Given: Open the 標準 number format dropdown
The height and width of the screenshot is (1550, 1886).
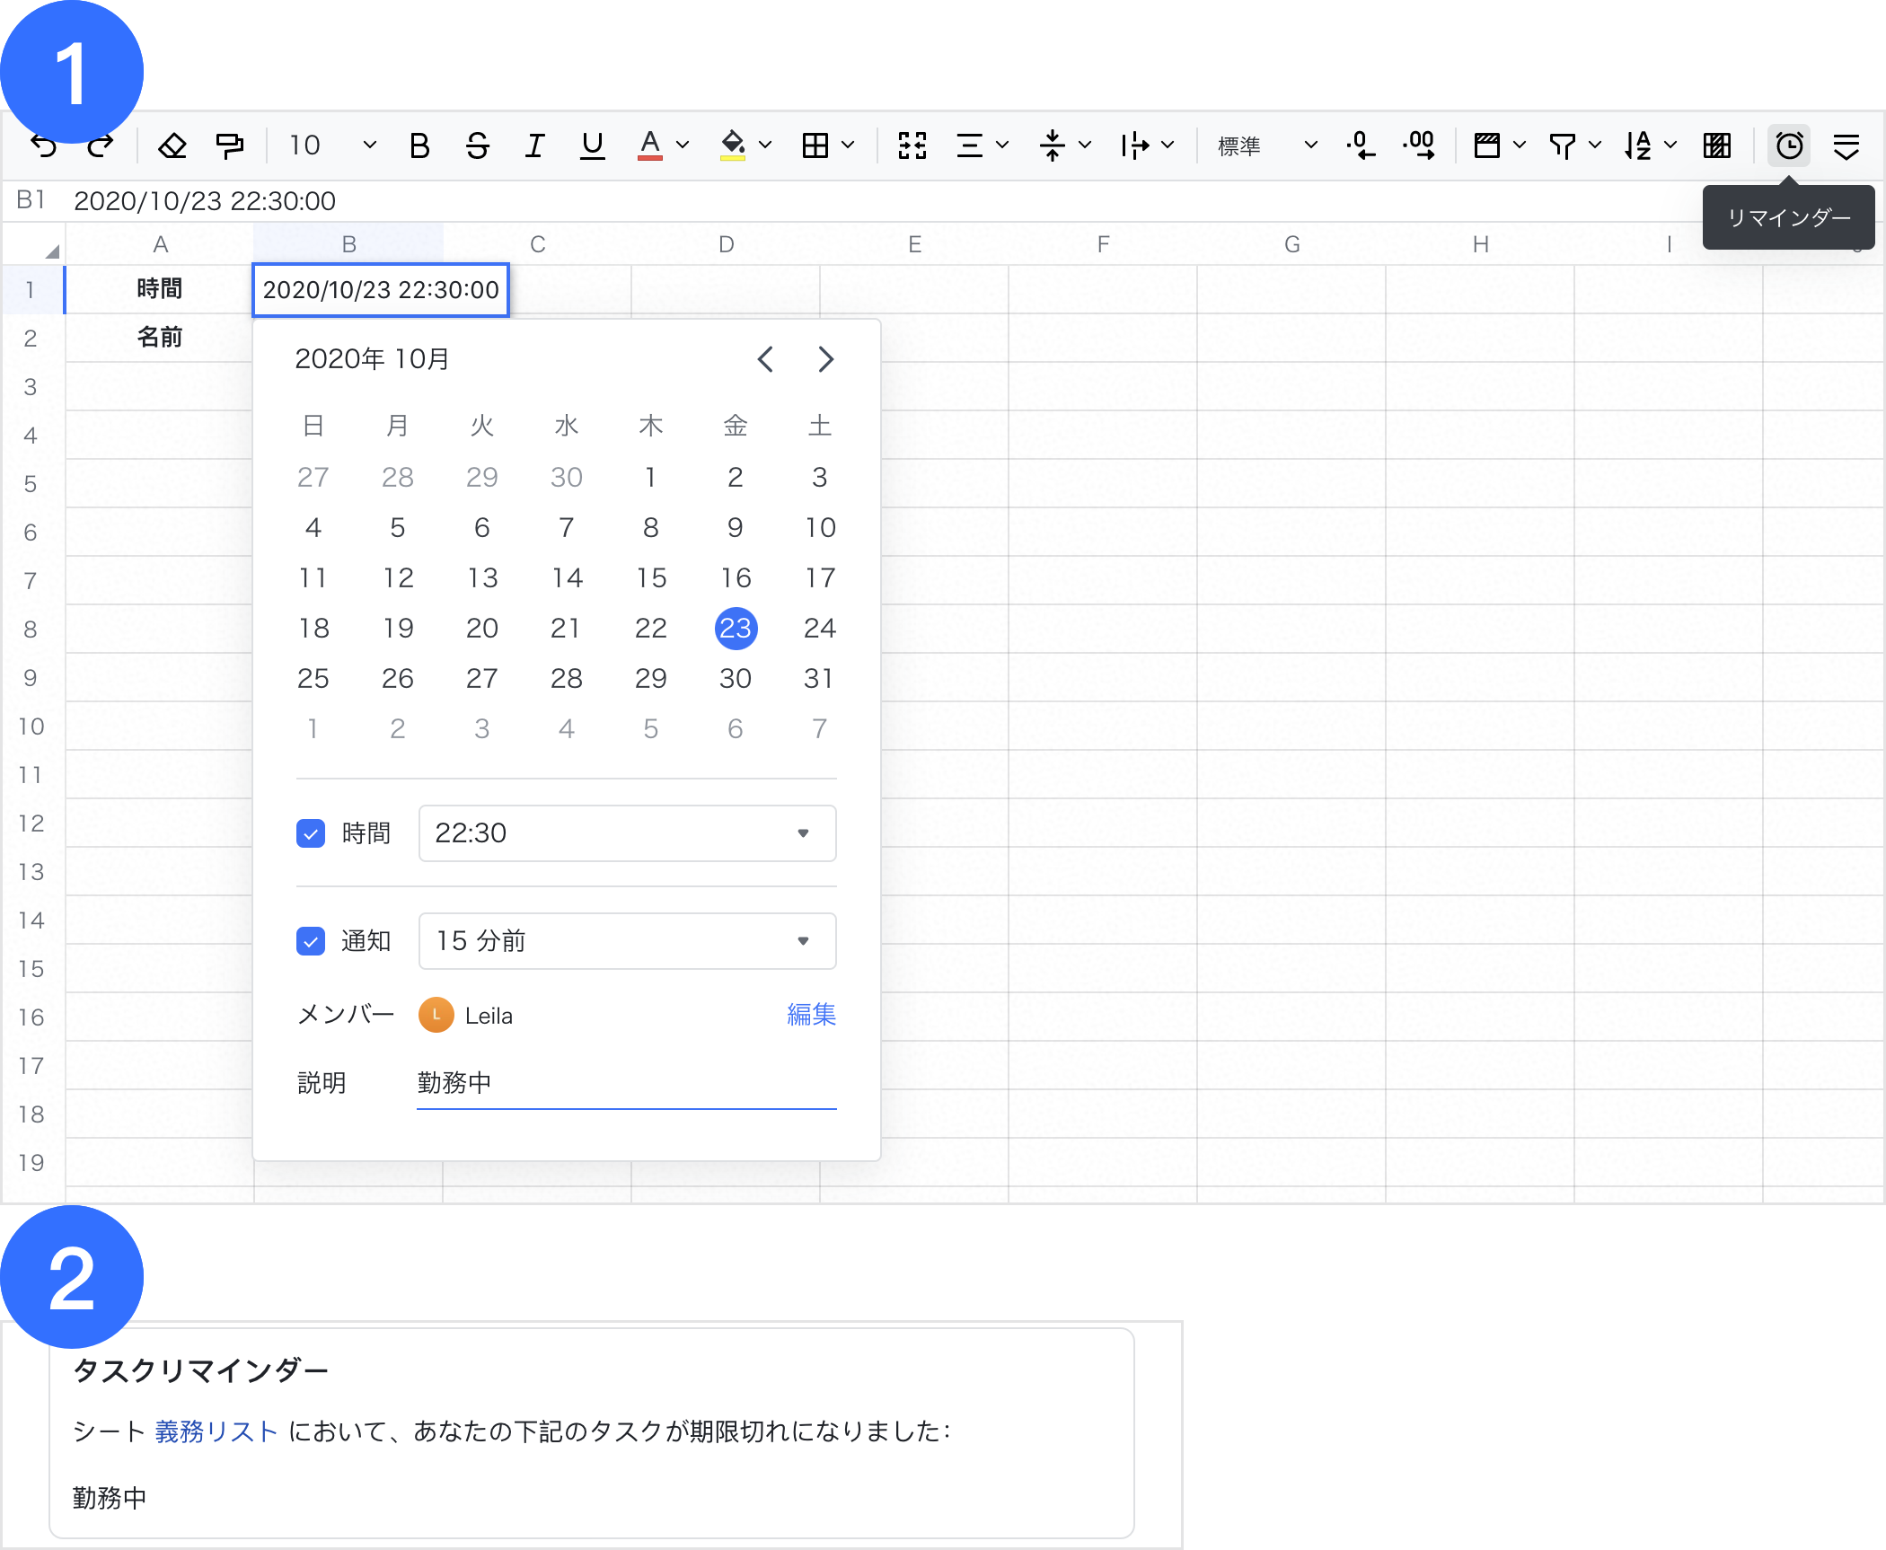Looking at the screenshot, I should tap(1267, 145).
